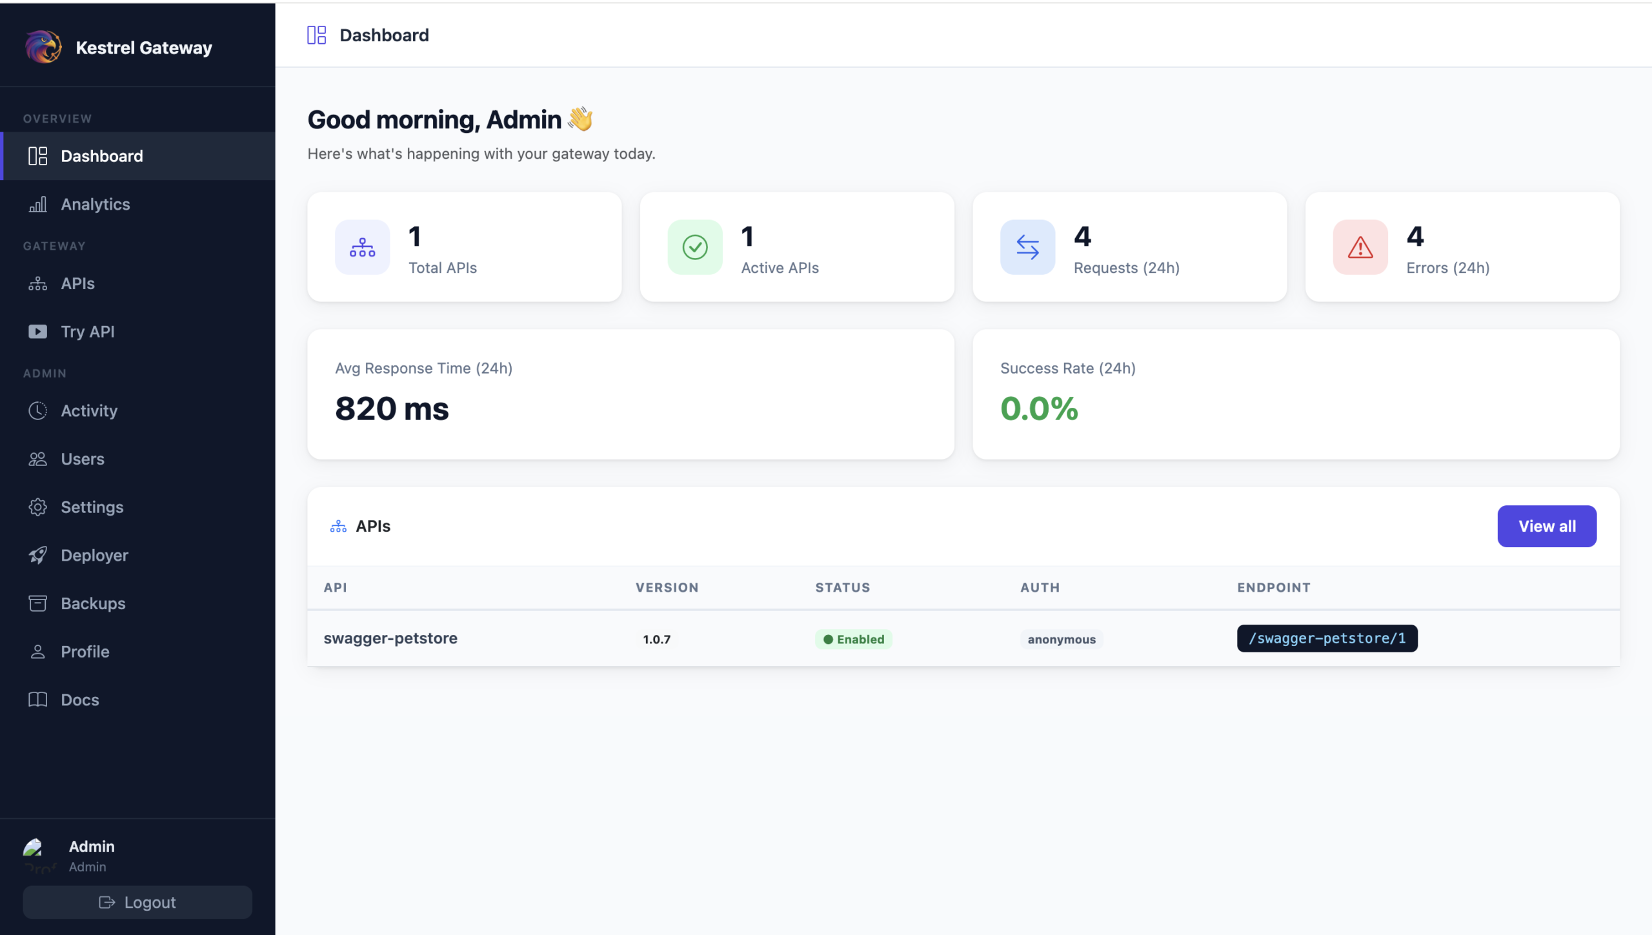1652x935 pixels.
Task: Click the Deployer rocket icon
Action: (37, 556)
